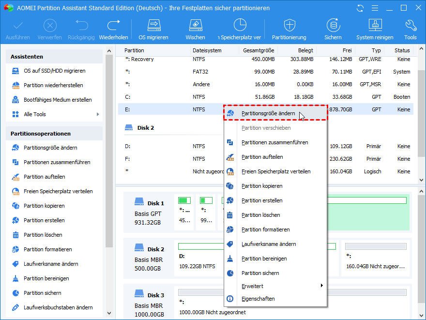Click System reinigen in the toolbar
The image size is (426, 320).
(375, 29)
